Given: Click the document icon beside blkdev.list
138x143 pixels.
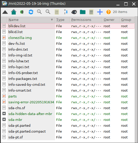Looking at the screenshot, I should 4,26.
